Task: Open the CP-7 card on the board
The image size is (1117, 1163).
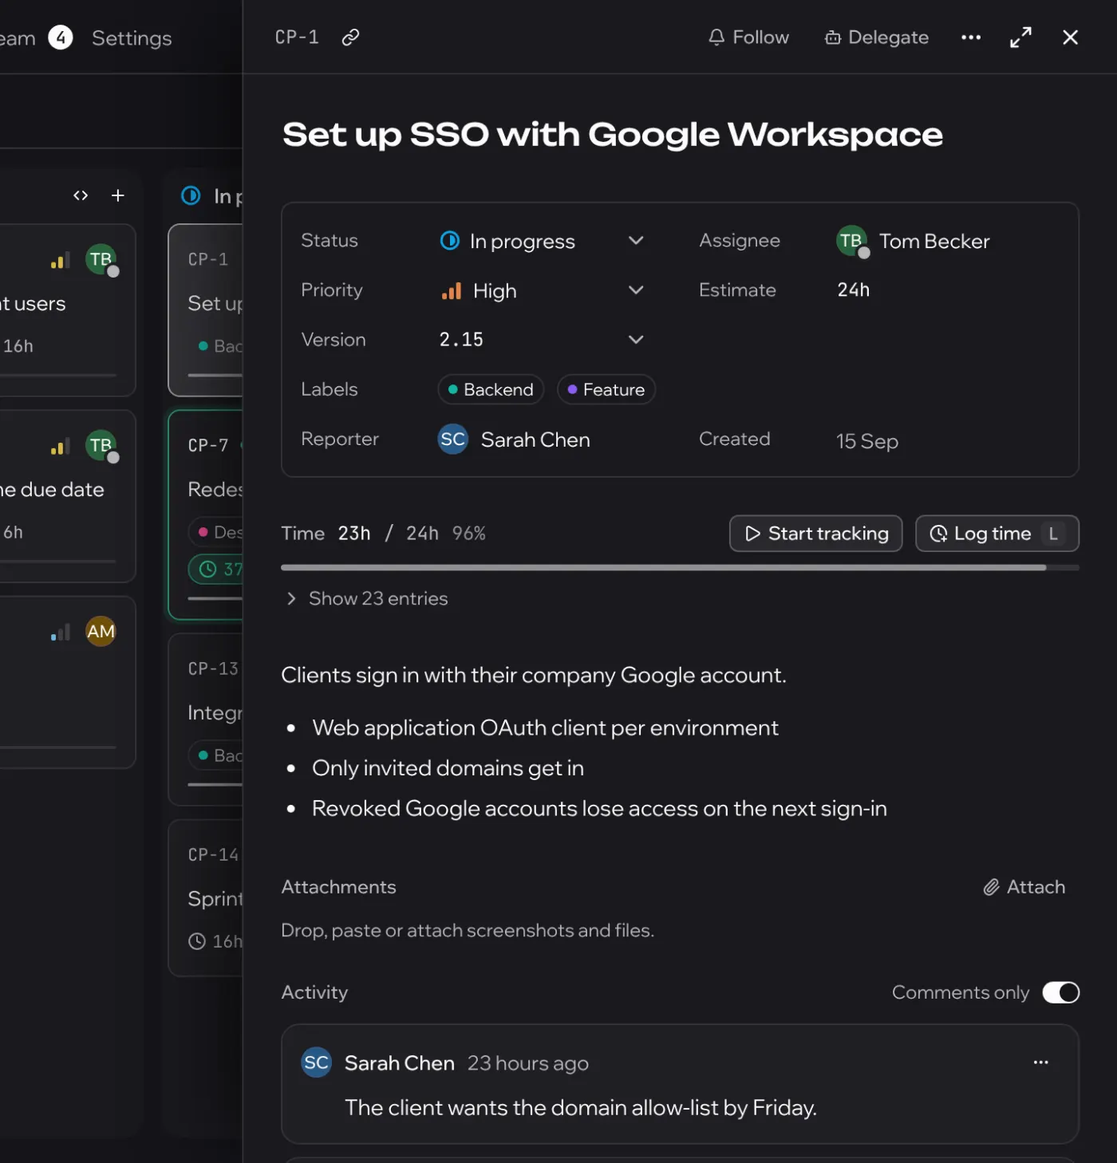Action: point(206,514)
